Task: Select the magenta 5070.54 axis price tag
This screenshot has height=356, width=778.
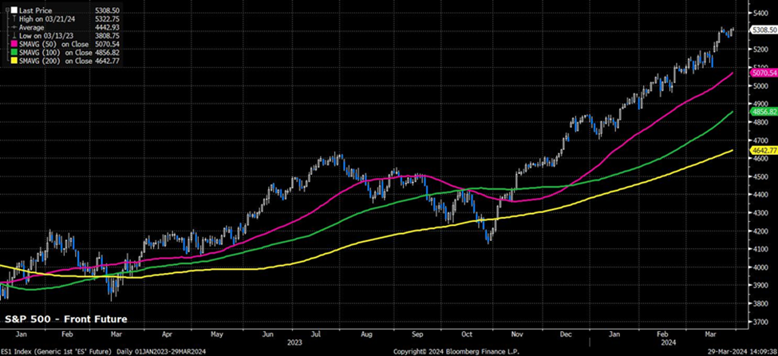Action: [764, 73]
